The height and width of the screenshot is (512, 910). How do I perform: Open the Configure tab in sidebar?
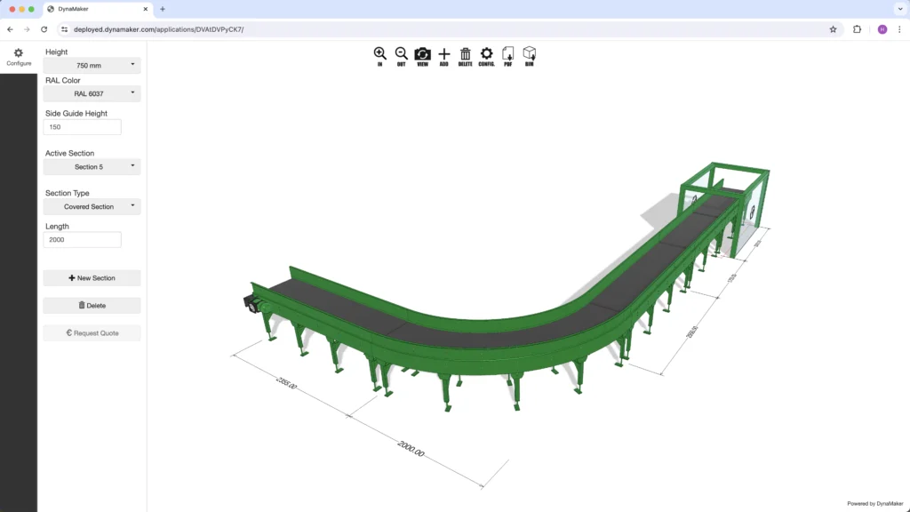19,57
